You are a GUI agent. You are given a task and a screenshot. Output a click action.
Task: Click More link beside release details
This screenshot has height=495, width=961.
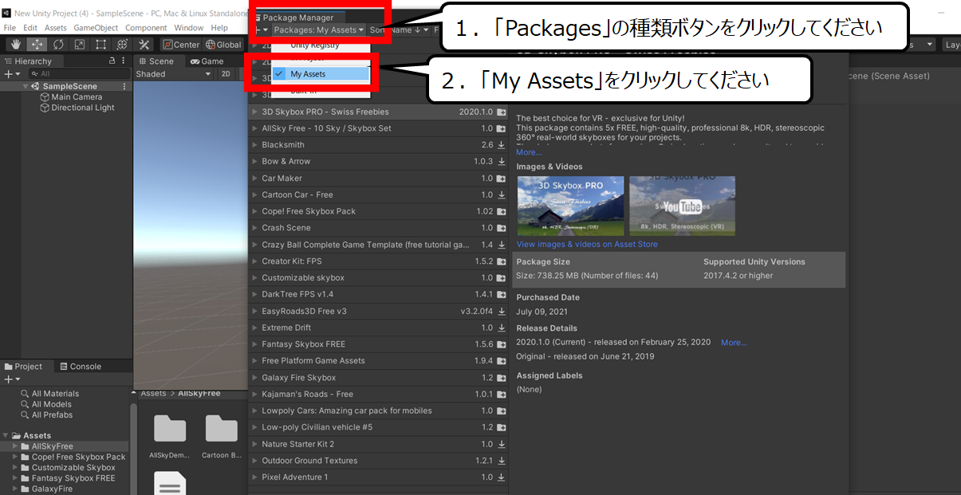pyautogui.click(x=734, y=343)
